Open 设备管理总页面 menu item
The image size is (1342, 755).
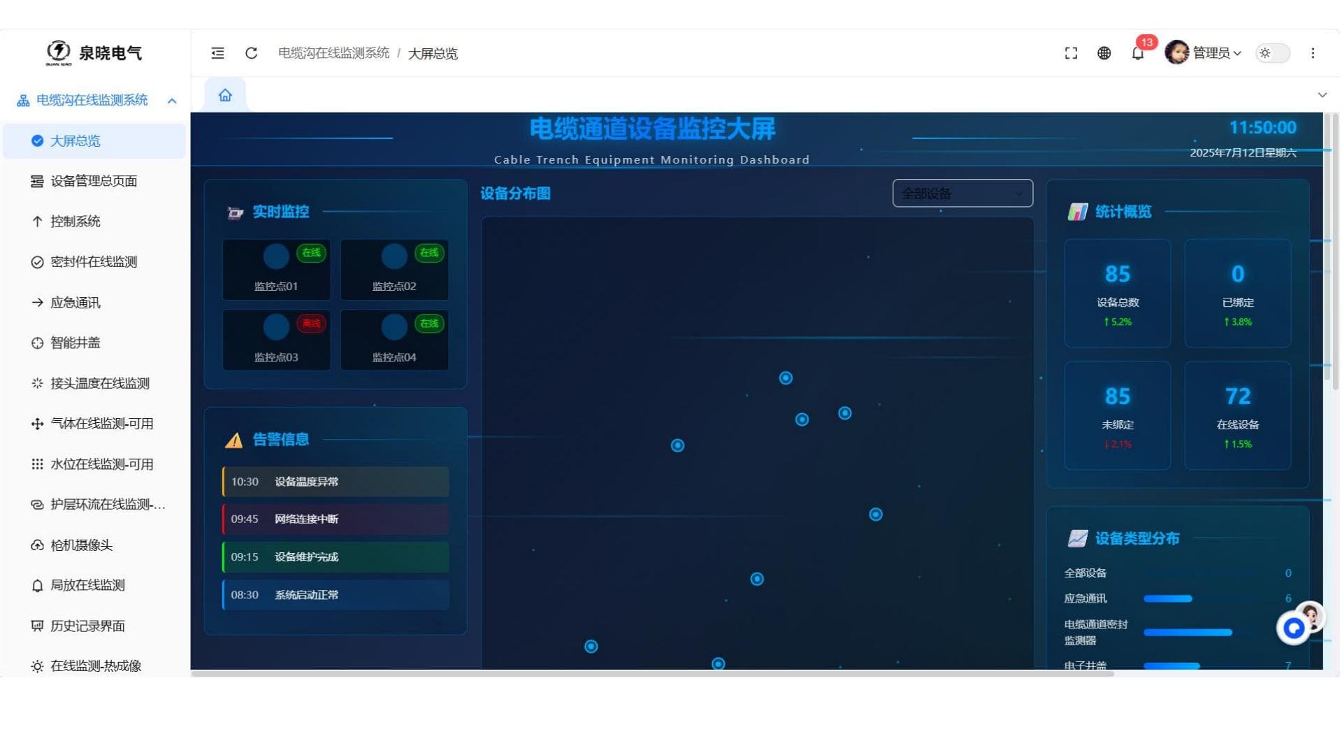(x=95, y=182)
